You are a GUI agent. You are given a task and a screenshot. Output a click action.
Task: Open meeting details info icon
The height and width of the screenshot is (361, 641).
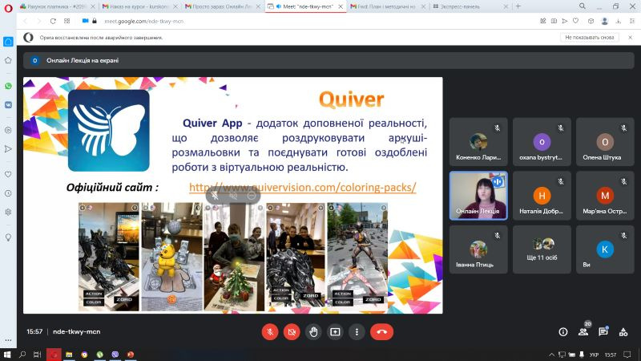point(563,332)
